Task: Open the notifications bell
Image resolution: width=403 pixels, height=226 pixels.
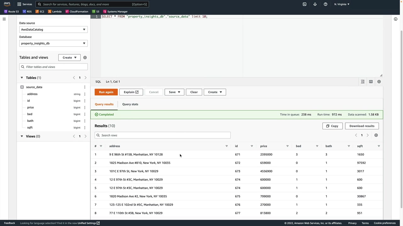Action: click(315, 4)
